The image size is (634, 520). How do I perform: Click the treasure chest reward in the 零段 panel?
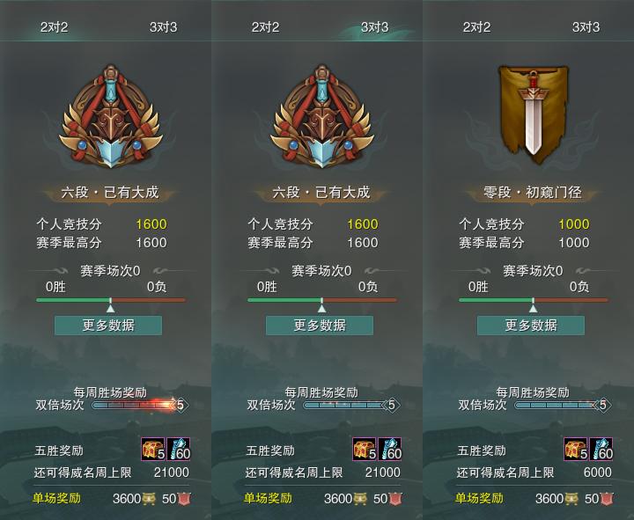pos(575,450)
